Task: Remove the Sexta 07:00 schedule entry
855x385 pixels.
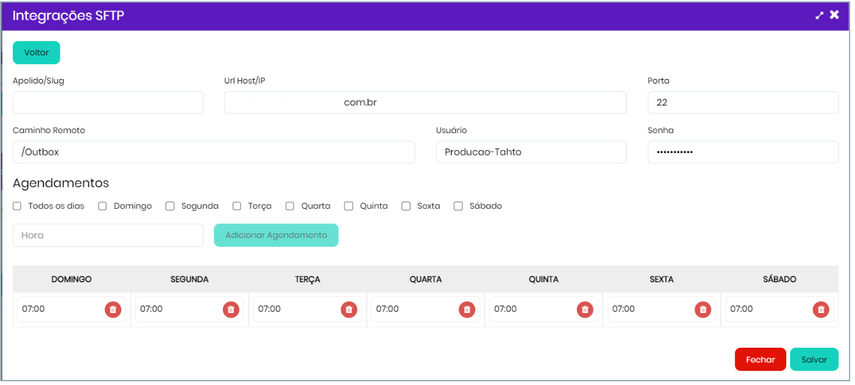Action: 703,309
